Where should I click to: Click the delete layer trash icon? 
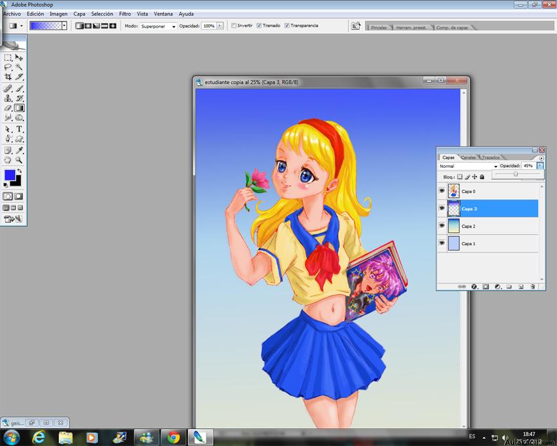(x=533, y=287)
